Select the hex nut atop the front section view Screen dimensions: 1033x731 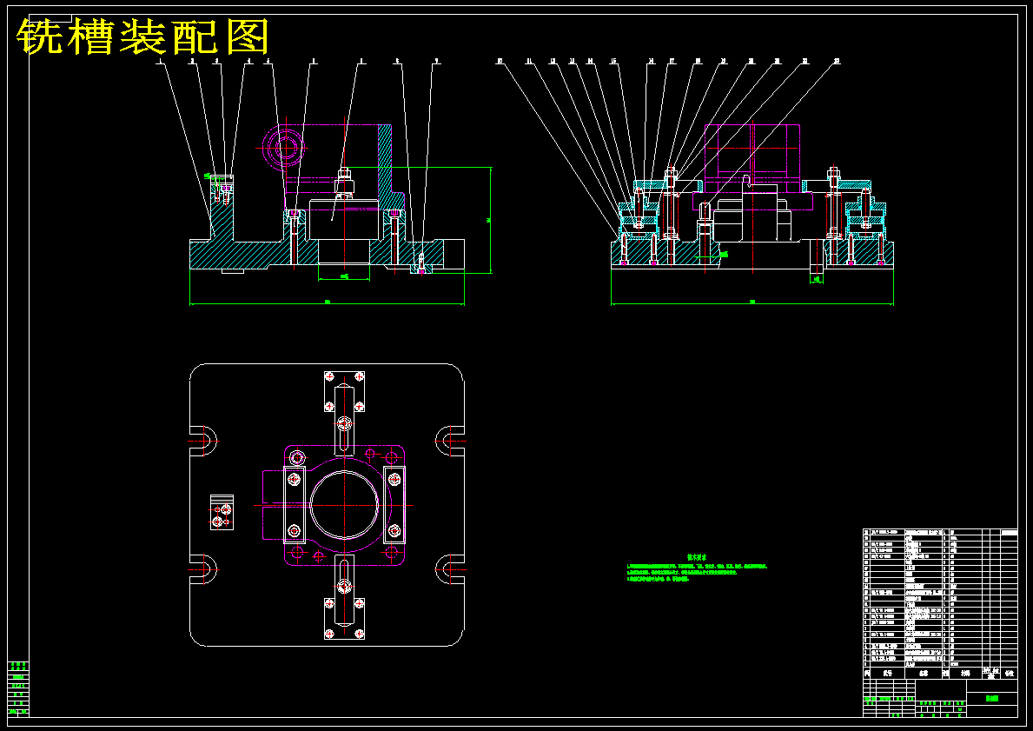tap(345, 175)
